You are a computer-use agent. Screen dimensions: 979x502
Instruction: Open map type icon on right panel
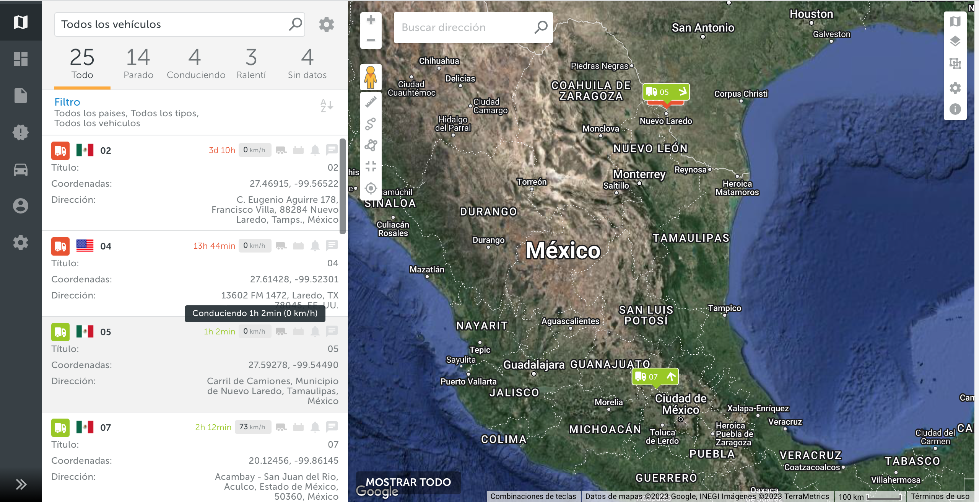(x=955, y=21)
